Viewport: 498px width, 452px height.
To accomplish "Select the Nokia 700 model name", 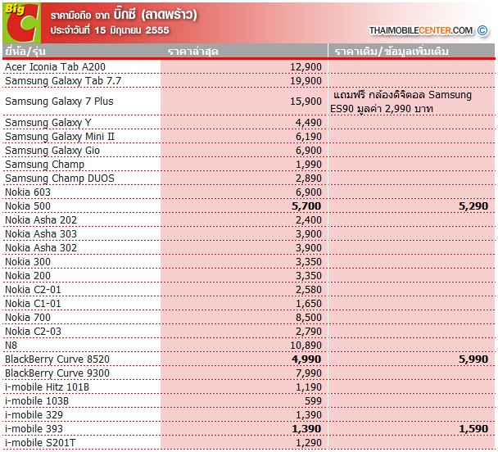I will pos(28,318).
